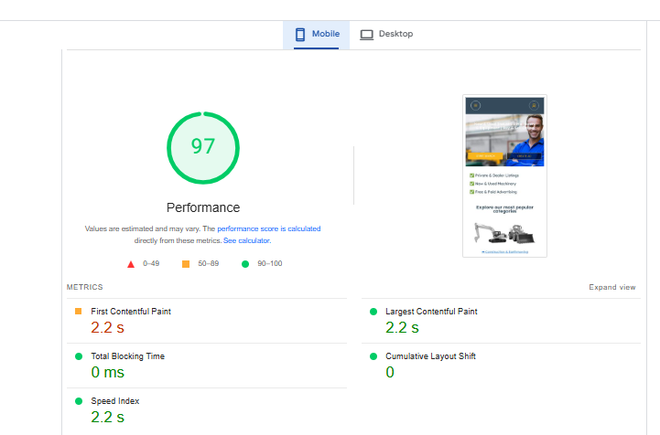660x435 pixels.
Task: Click the green dot beside Total Blocking Time
Action: click(79, 356)
